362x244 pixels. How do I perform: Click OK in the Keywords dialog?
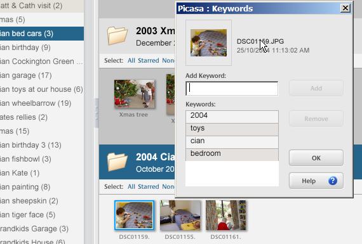coord(316,158)
